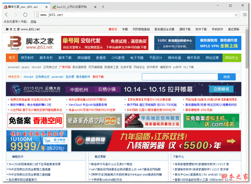Open the 专题 top link
This screenshot has height=184, width=251.
coord(125,29)
